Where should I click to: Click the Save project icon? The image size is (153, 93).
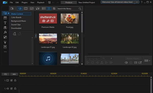(49, 3)
